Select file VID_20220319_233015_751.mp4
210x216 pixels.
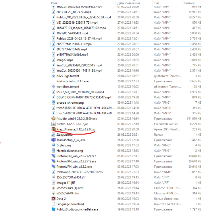(x=77, y=22)
